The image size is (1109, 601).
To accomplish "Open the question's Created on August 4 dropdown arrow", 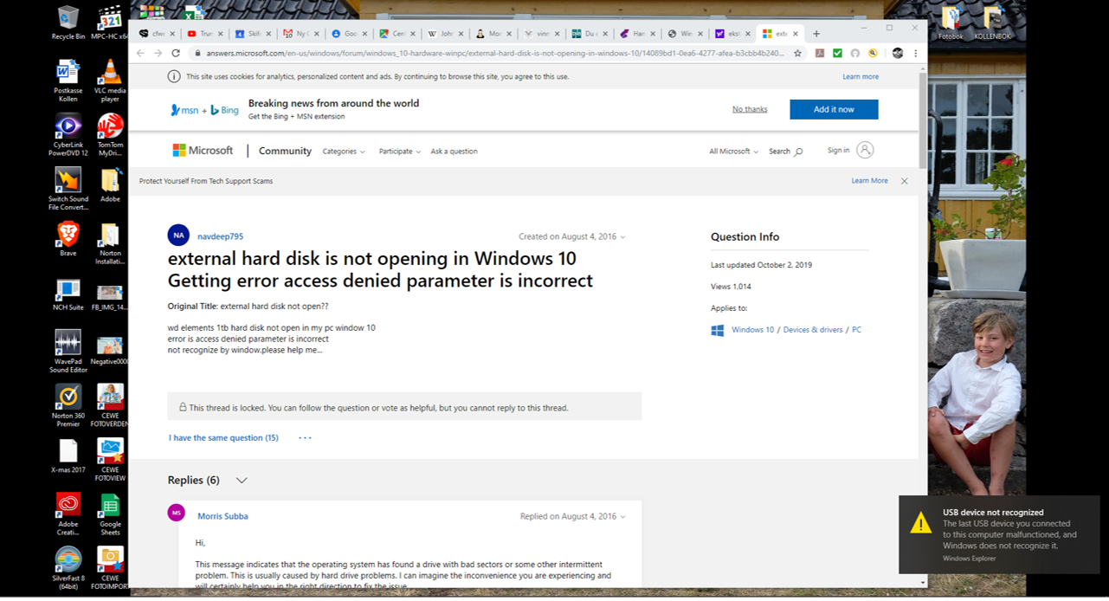I will 622,237.
